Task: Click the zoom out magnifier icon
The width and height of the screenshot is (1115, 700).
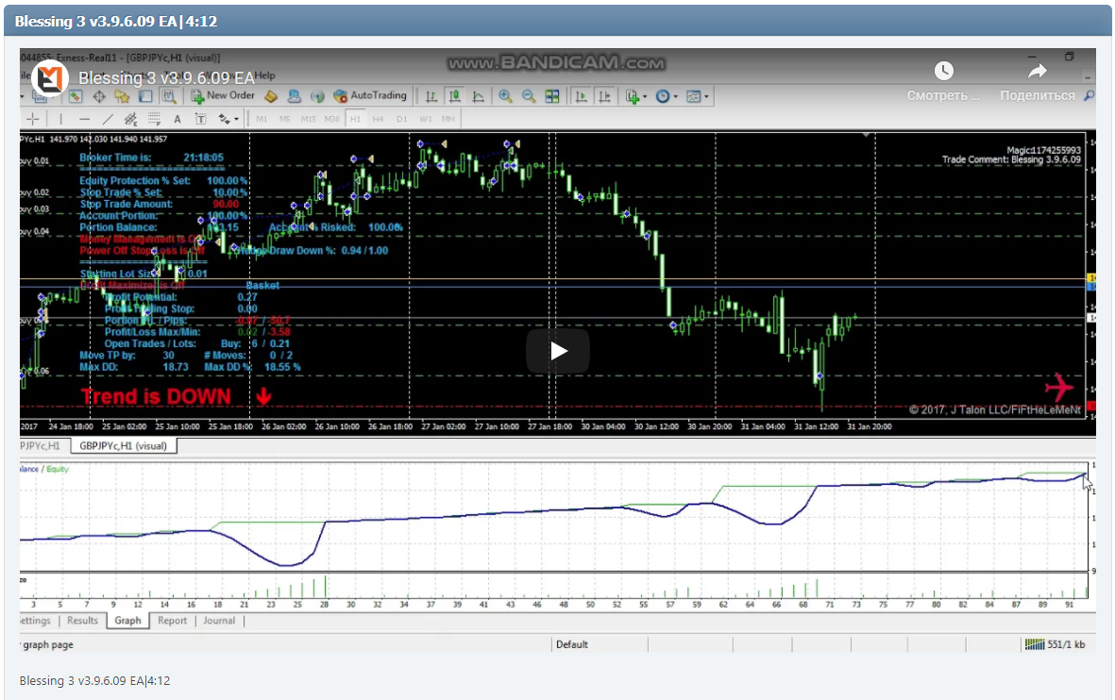Action: click(529, 96)
